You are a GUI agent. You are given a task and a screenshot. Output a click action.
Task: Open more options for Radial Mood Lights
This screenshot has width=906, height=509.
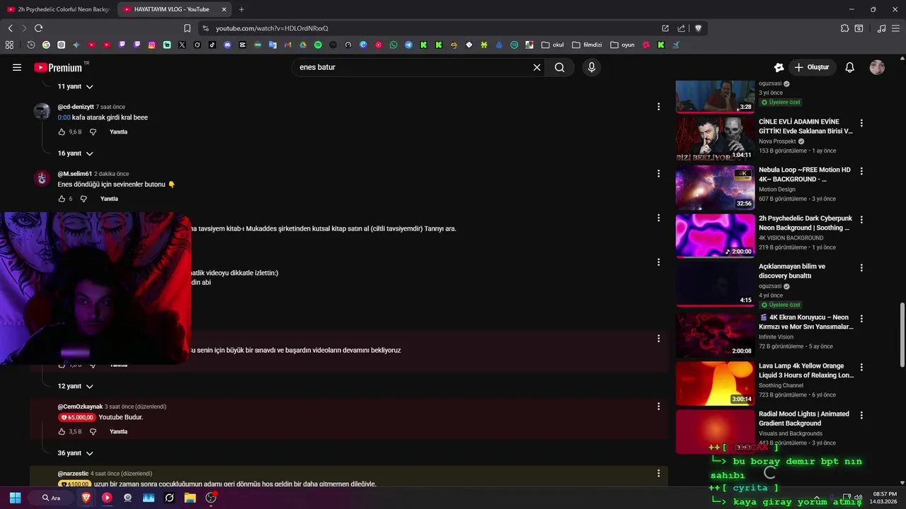(861, 416)
